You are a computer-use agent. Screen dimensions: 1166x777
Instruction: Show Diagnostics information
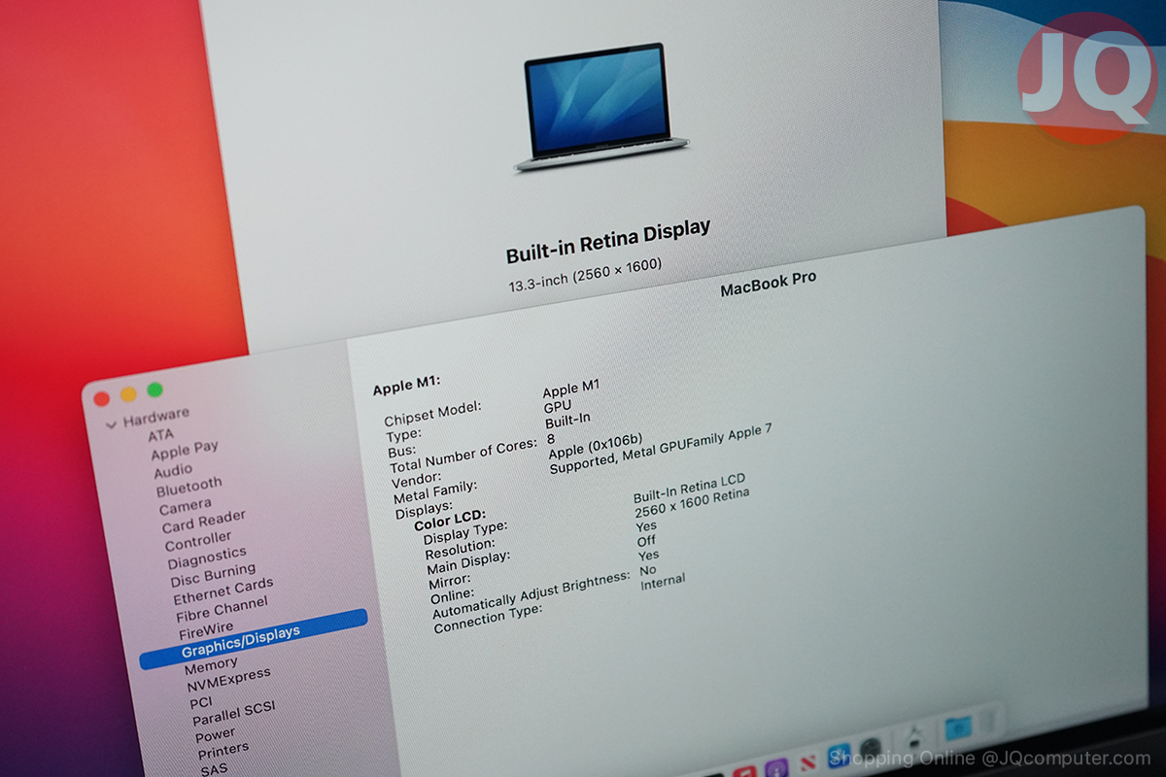click(207, 557)
